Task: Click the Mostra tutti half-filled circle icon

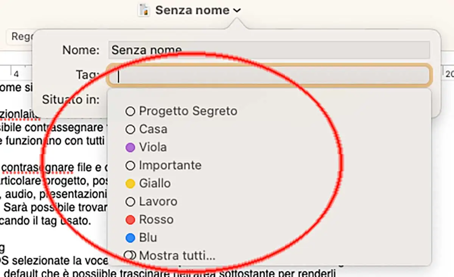Action: [x=130, y=255]
